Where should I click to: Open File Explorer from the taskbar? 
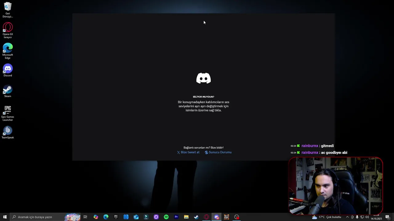tap(186, 217)
